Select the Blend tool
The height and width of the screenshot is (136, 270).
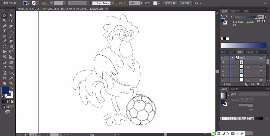(11, 67)
